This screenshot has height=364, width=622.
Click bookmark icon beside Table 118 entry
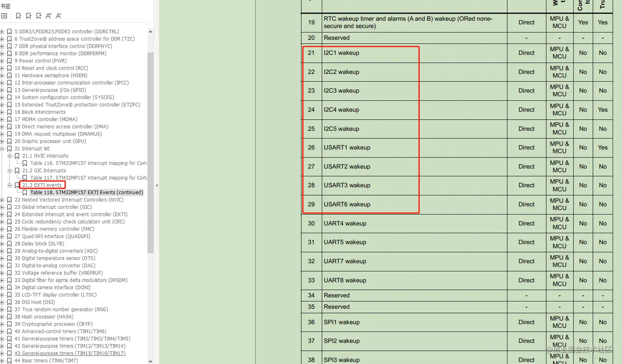tap(25, 192)
